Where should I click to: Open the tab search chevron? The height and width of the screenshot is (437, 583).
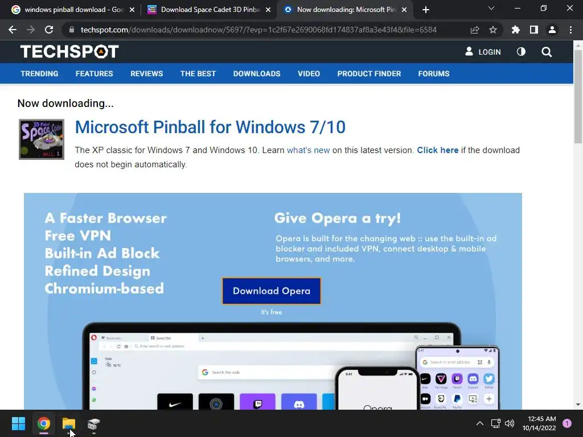click(491, 8)
